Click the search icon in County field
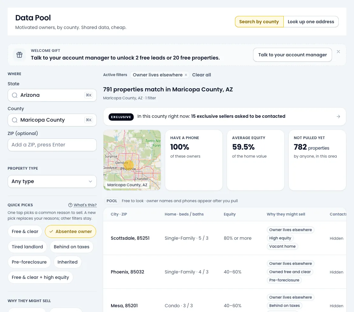Viewport: 354px width, 312px height. tap(15, 120)
